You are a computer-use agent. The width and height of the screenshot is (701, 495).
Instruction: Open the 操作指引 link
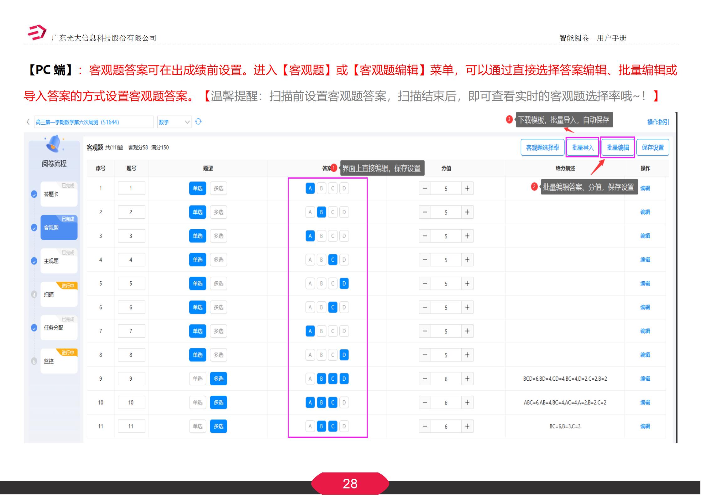(x=658, y=122)
